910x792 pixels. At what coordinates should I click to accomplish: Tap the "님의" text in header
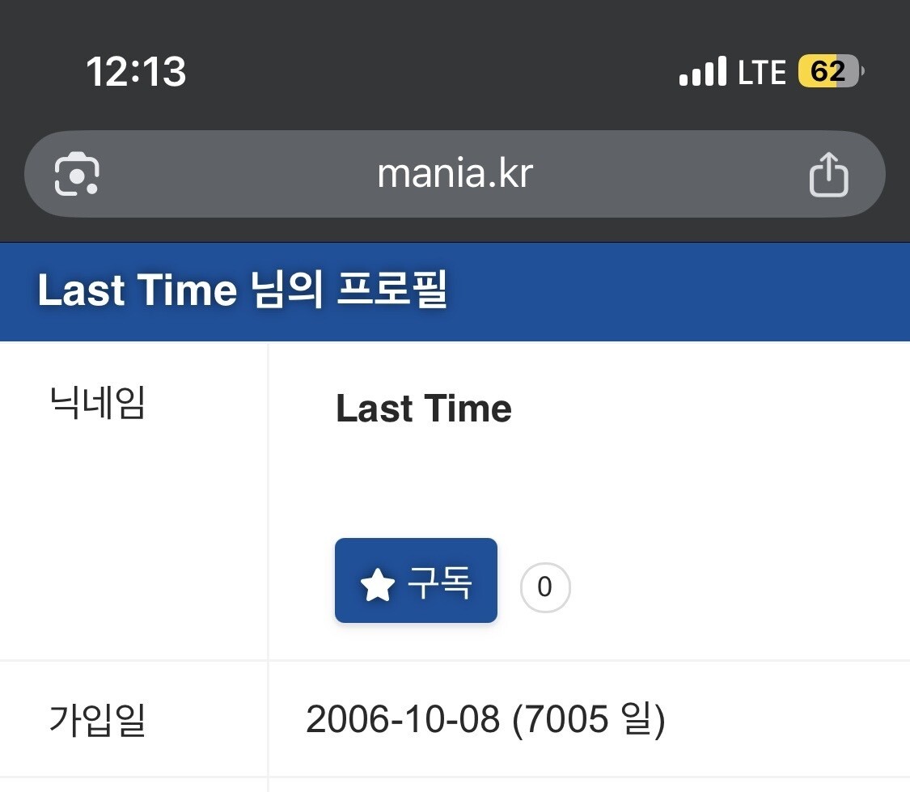point(275,290)
